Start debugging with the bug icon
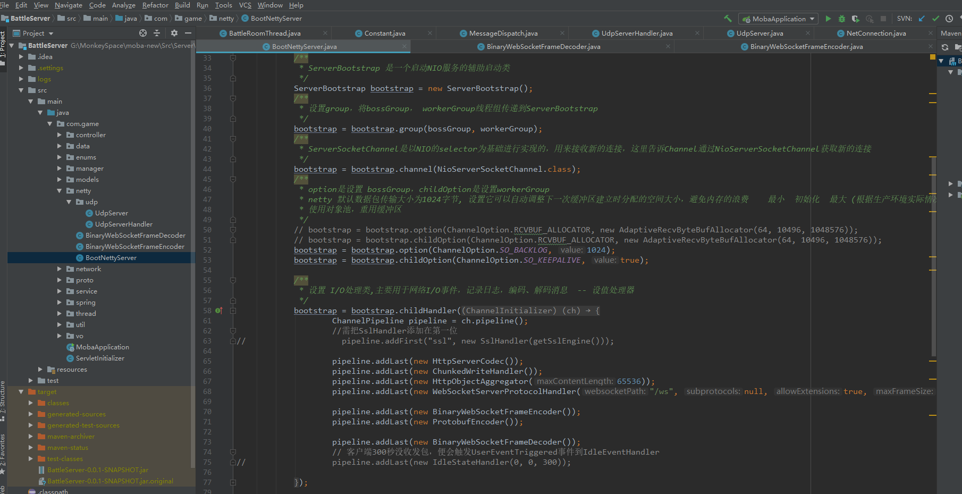The width and height of the screenshot is (962, 494). click(842, 19)
